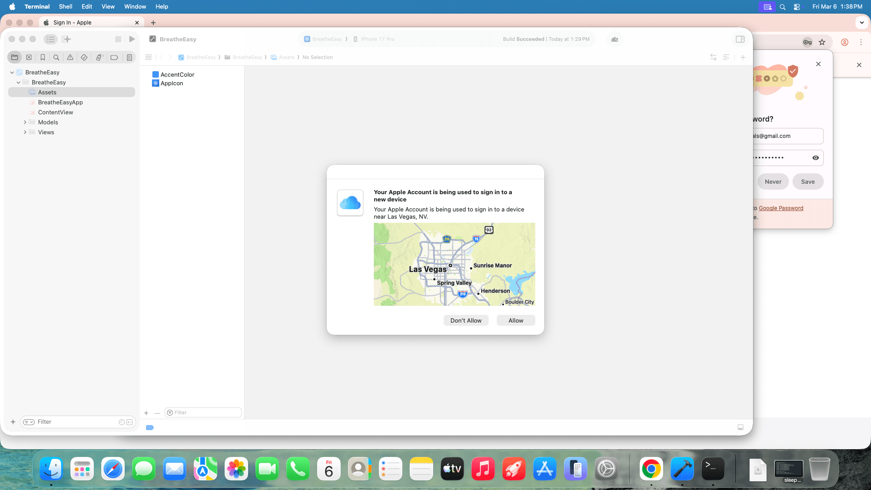
Task: Open the Find navigator in Xcode
Action: coord(56,57)
